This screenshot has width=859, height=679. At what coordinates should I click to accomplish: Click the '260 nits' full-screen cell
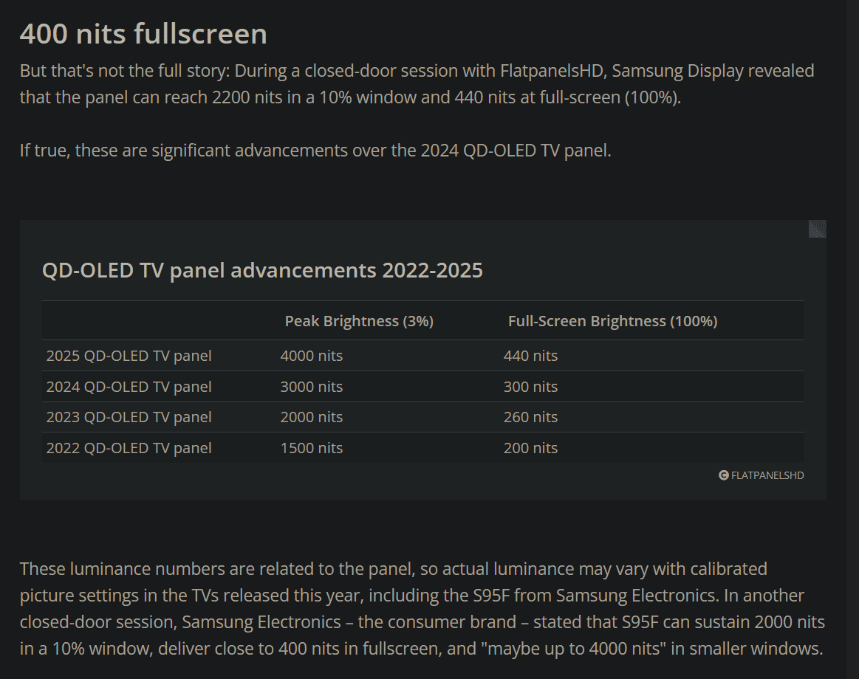530,417
